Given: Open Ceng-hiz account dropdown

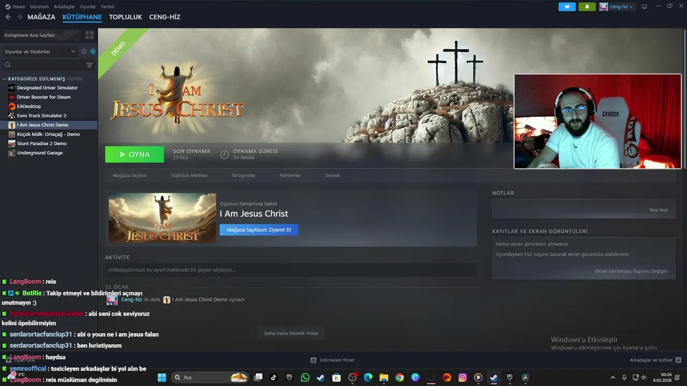Looking at the screenshot, I should [x=617, y=6].
